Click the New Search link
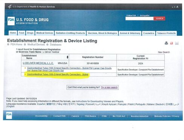184x140 pixels. coord(164,52)
